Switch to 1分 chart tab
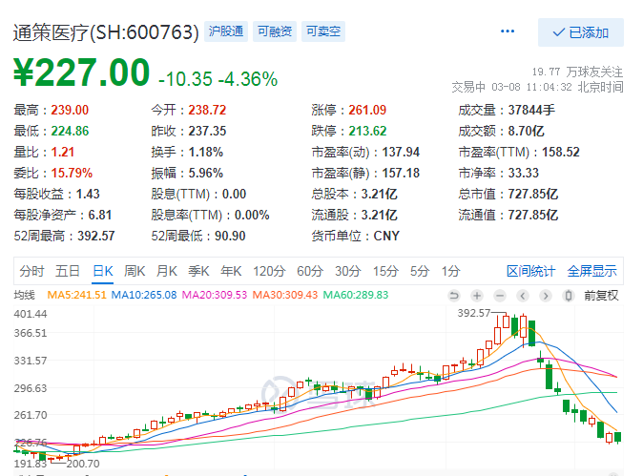The width and height of the screenshot is (643, 476). [x=450, y=271]
